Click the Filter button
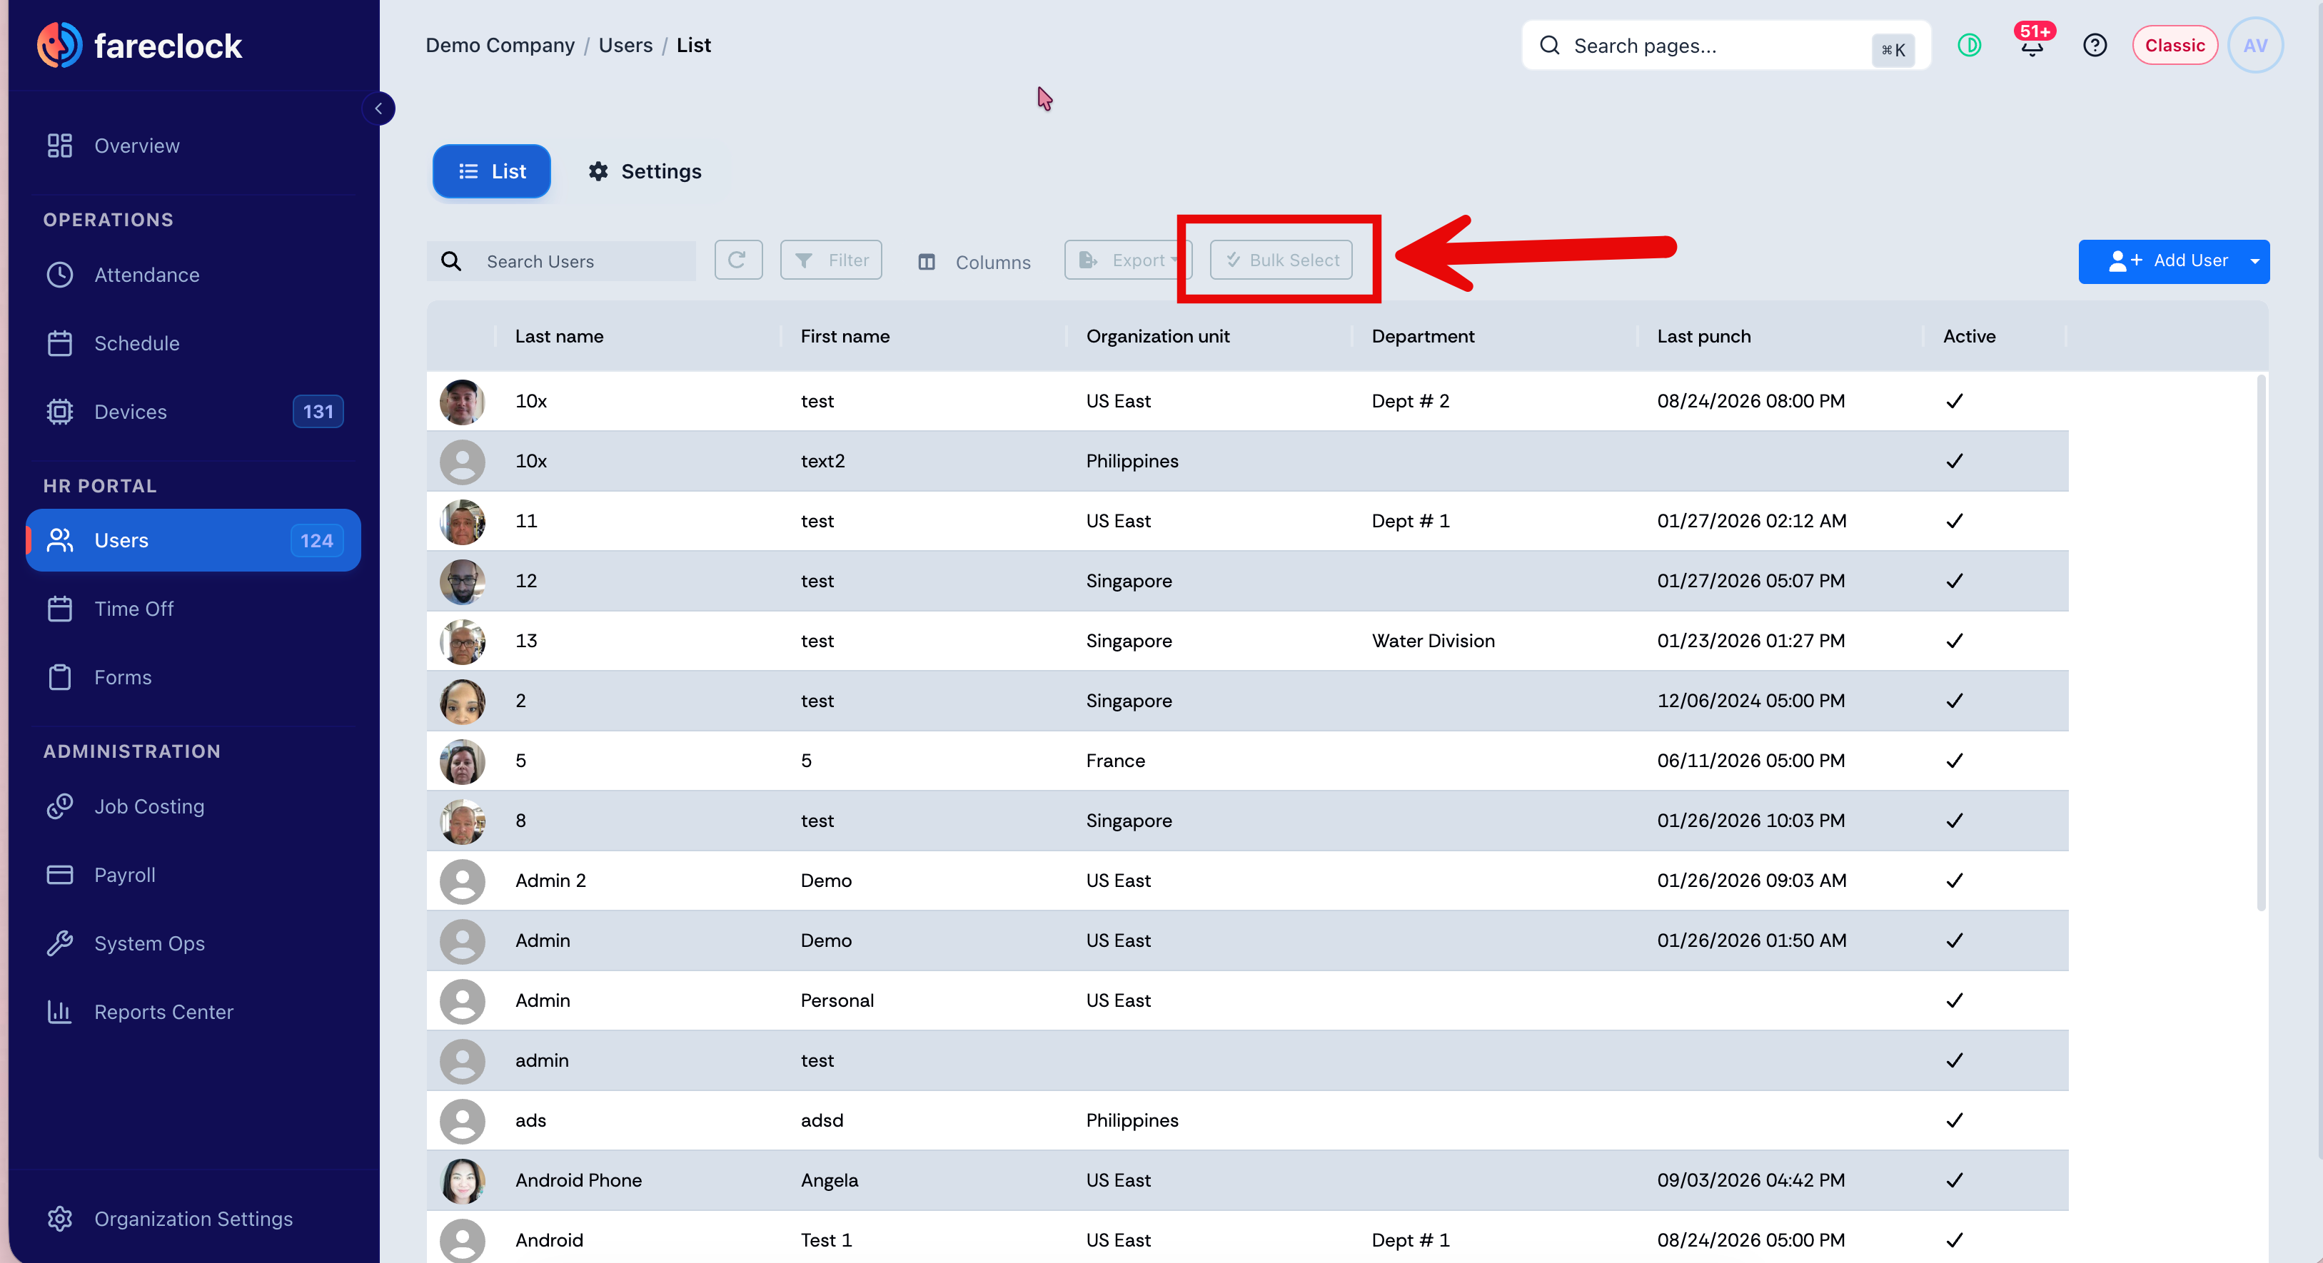The image size is (2323, 1263). [x=830, y=260]
